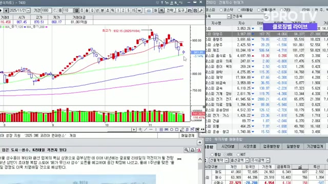
Task: Click the chart icon in investor table header
Action: click(300, 167)
